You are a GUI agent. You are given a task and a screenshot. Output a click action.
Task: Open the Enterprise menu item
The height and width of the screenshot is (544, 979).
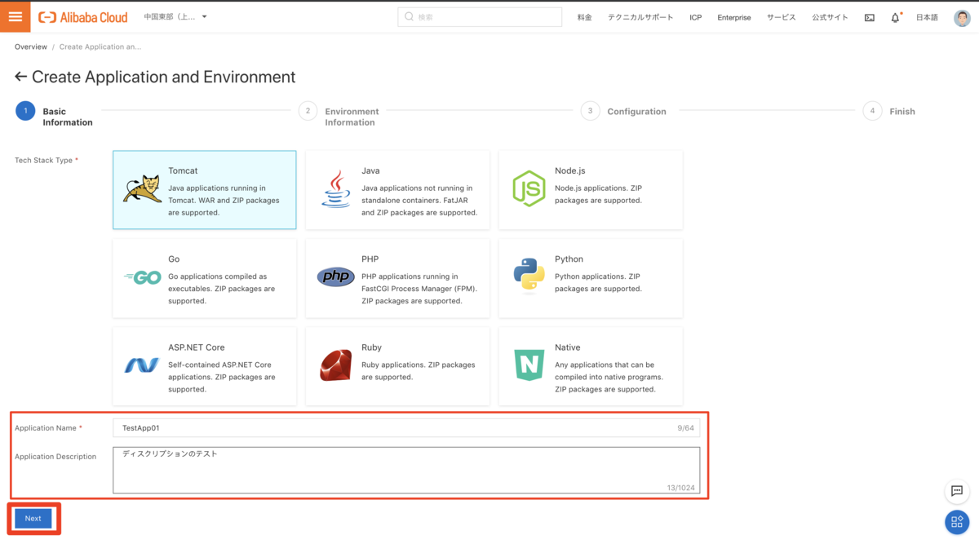click(734, 17)
